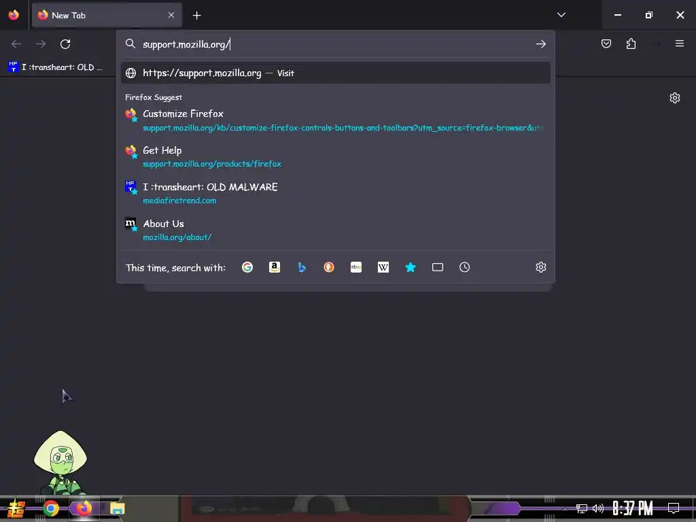Open the notification center icon
Screen dimensions: 696x522
[x=674, y=508]
